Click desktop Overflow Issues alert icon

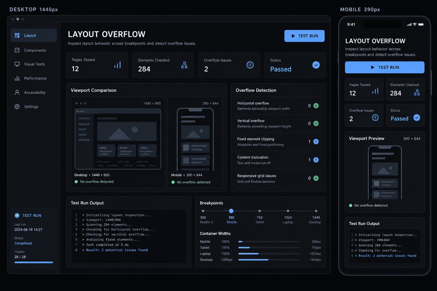pyautogui.click(x=250, y=65)
